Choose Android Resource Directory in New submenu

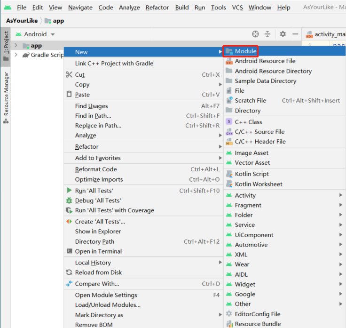coord(285,71)
